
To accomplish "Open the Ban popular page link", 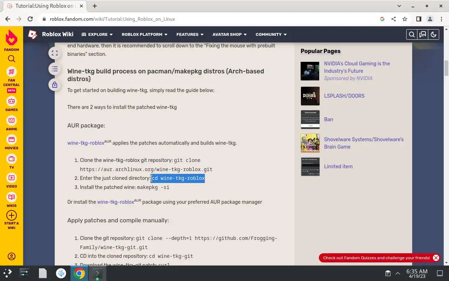I will 329,119.
